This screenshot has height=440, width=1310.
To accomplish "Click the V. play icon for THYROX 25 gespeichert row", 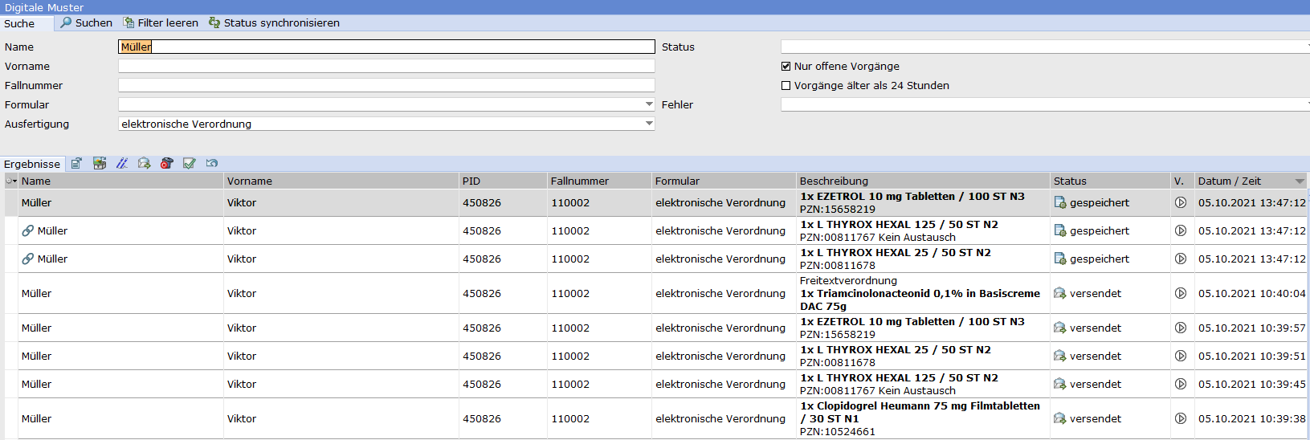I will coord(1181,259).
